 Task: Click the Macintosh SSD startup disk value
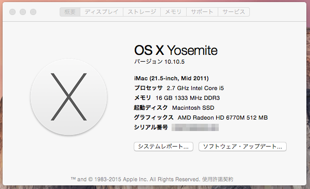(193, 108)
